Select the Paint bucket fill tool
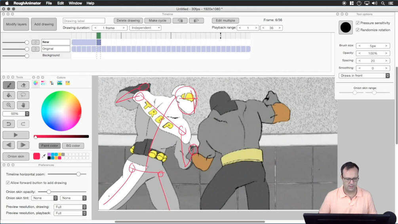Image resolution: width=398 pixels, height=224 pixels. (x=9, y=95)
